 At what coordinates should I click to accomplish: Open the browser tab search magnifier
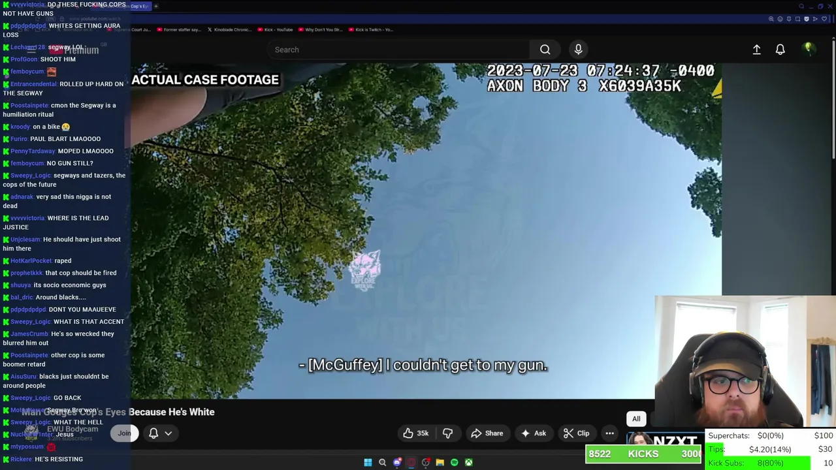tap(801, 6)
